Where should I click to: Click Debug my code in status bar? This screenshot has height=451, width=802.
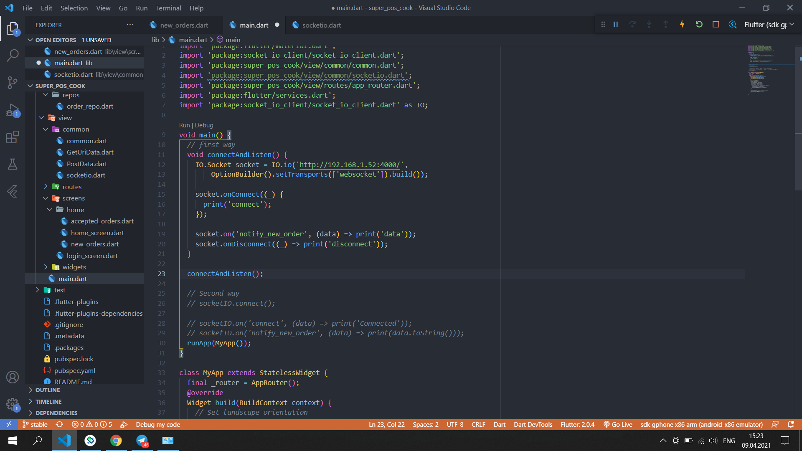coord(158,425)
